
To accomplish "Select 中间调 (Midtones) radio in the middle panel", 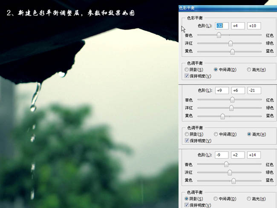I will (x=216, y=134).
